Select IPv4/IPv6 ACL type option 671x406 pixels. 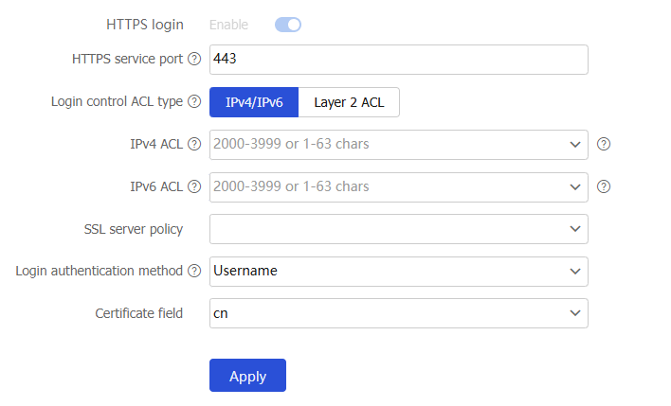(x=254, y=102)
